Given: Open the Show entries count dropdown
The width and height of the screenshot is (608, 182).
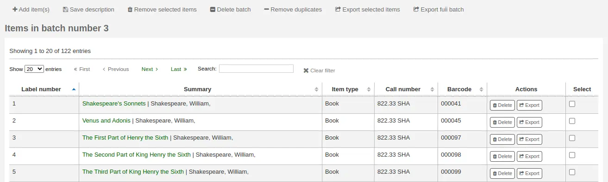Looking at the screenshot, I should (x=34, y=69).
